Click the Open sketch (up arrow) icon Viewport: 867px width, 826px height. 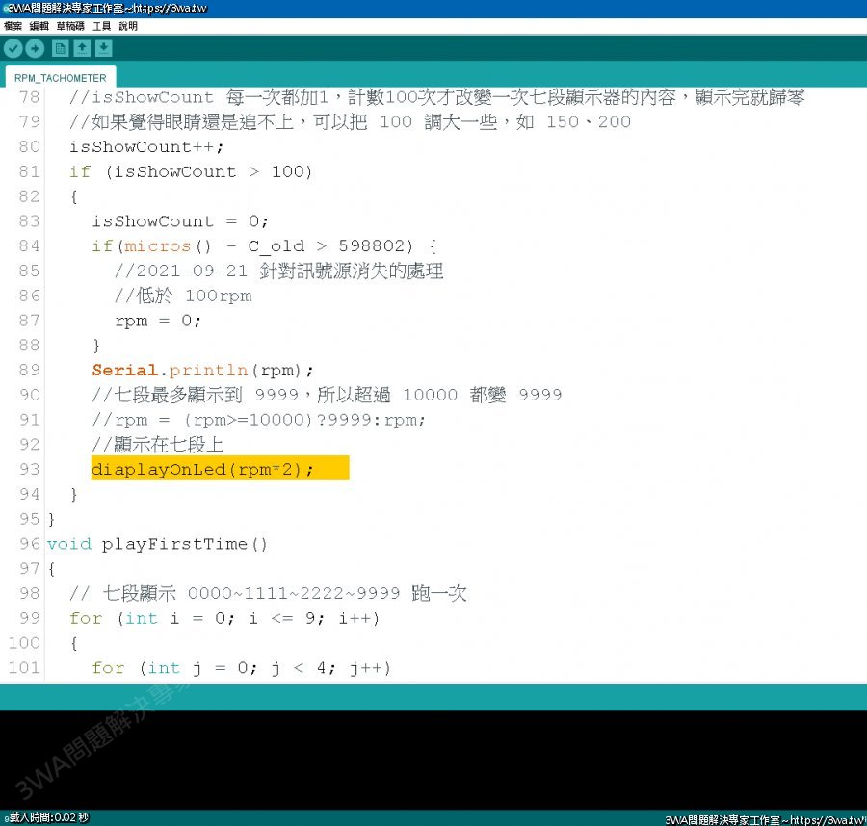(x=82, y=48)
